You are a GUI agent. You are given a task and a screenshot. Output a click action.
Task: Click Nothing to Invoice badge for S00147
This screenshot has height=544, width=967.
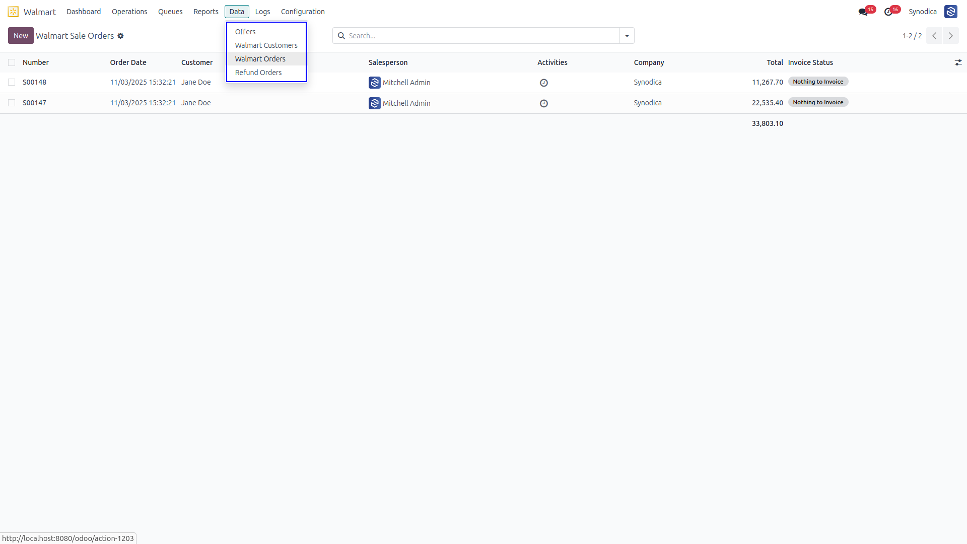coord(818,102)
